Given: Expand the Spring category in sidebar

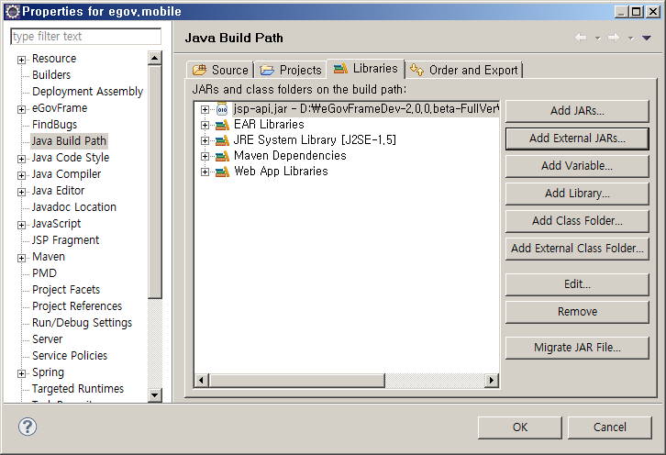Looking at the screenshot, I should pyautogui.click(x=21, y=373).
